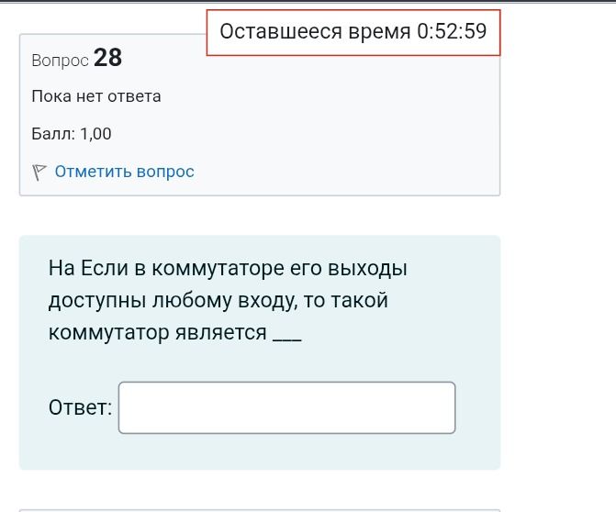Click the Пока нет ответа status text
This screenshot has height=512, width=616.
(x=96, y=96)
